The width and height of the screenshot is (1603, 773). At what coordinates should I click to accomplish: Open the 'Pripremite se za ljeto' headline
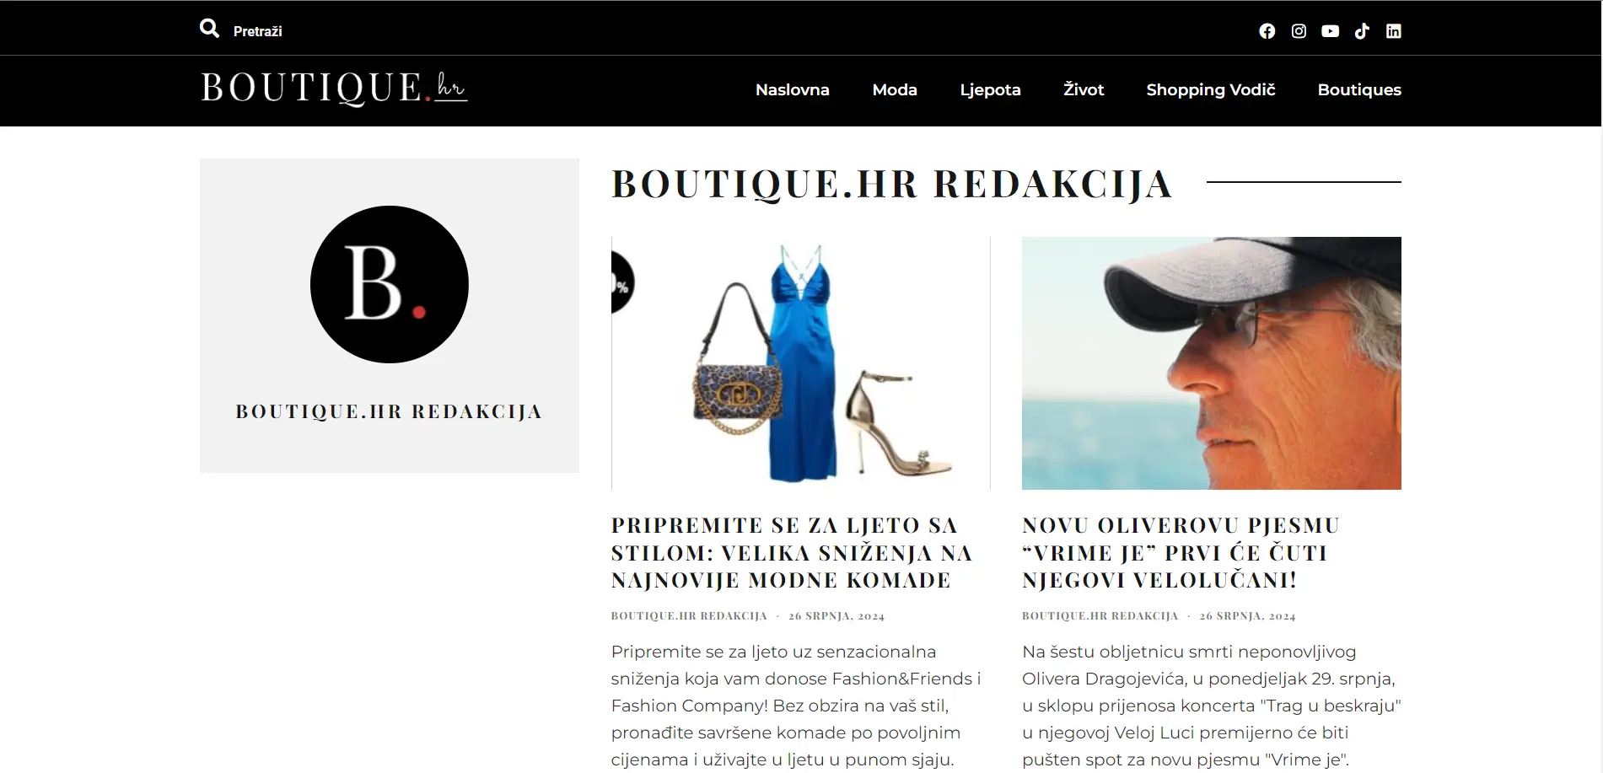pos(792,553)
